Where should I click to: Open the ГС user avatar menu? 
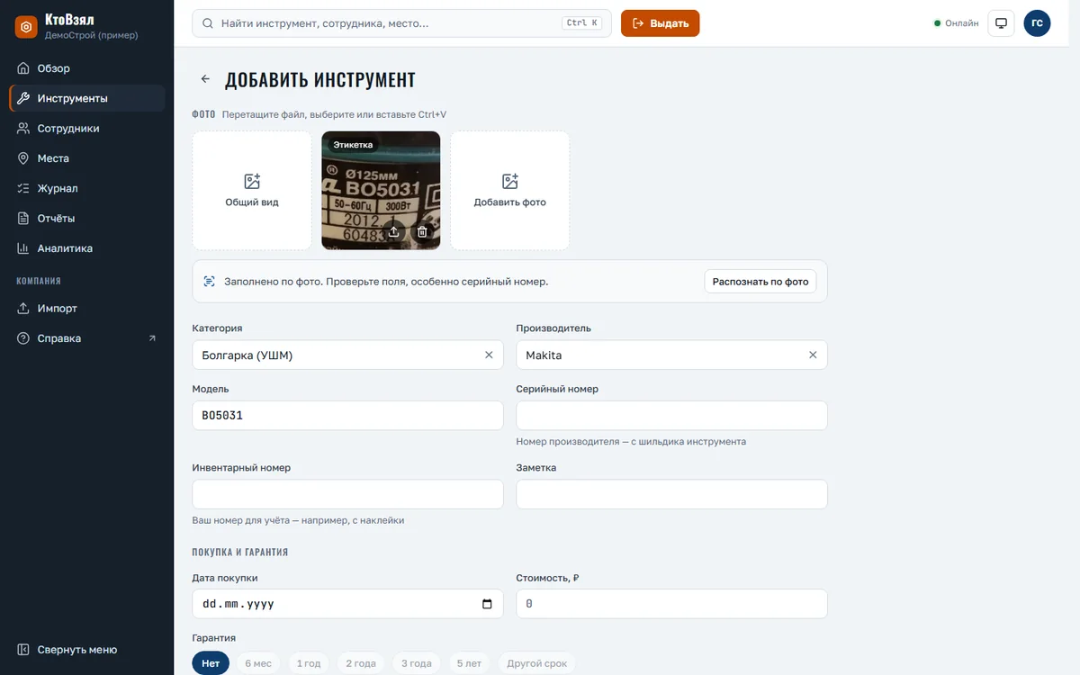(x=1037, y=23)
